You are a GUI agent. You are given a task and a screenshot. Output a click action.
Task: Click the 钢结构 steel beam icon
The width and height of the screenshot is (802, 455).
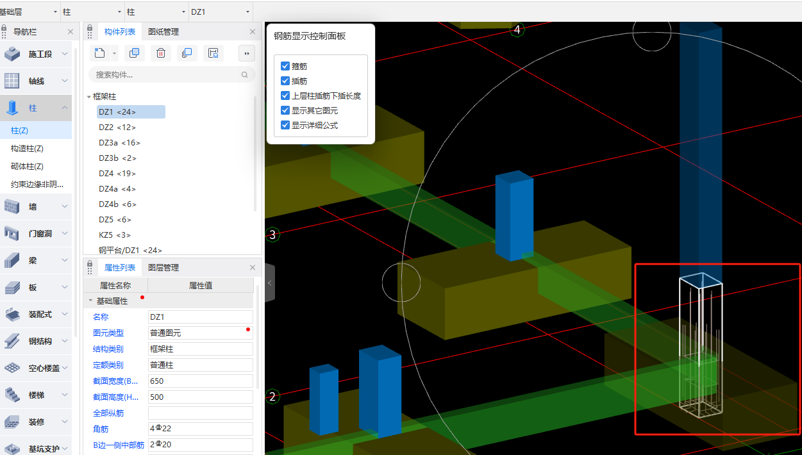click(x=12, y=342)
